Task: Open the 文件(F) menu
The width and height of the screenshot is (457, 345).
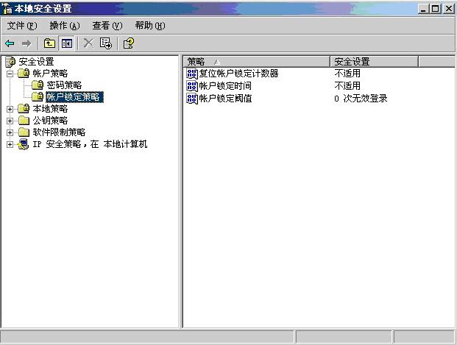Action: (x=22, y=26)
